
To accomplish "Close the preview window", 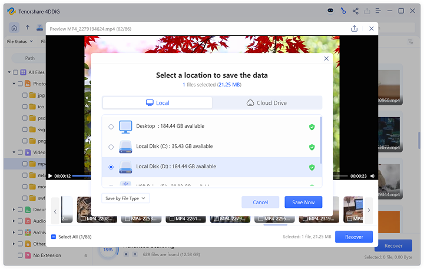I will tap(371, 28).
